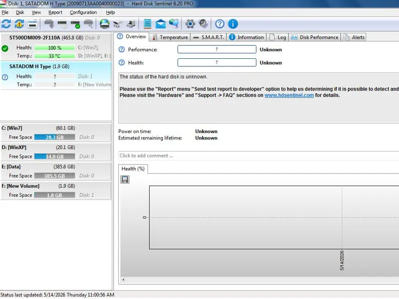The height and width of the screenshot is (299, 399).
Task: Open the Configuration menu
Action: tap(83, 12)
